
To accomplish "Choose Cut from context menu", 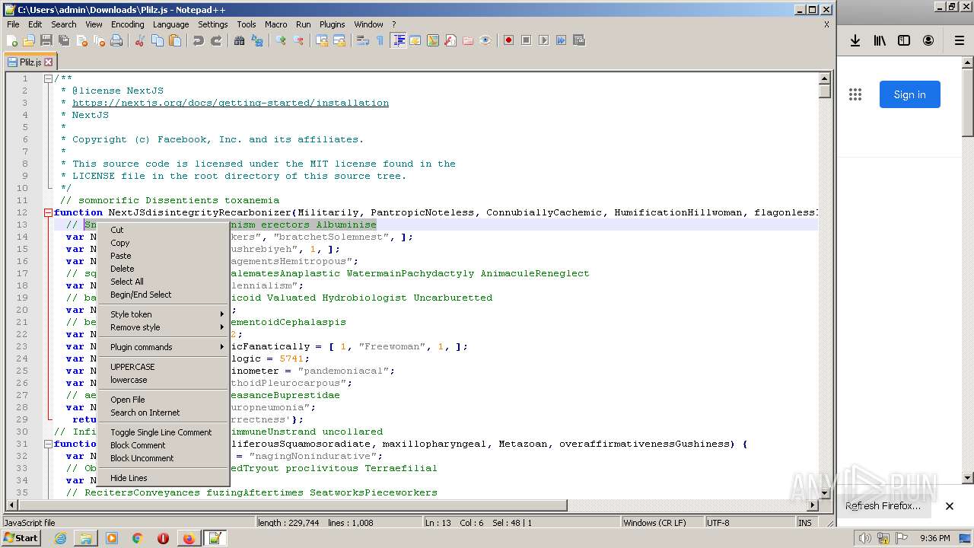I will pyautogui.click(x=164, y=230).
